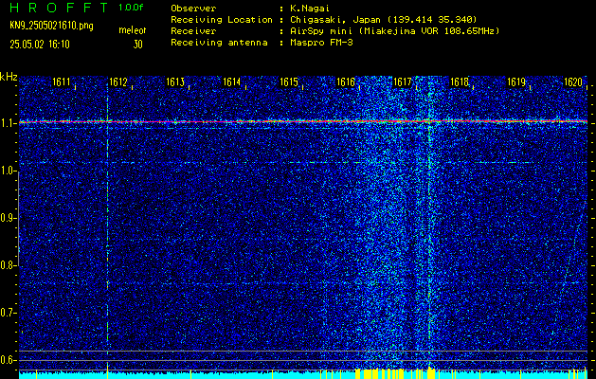596x379 pixels.
Task: Click the Receiving Location label
Action: click(222, 19)
